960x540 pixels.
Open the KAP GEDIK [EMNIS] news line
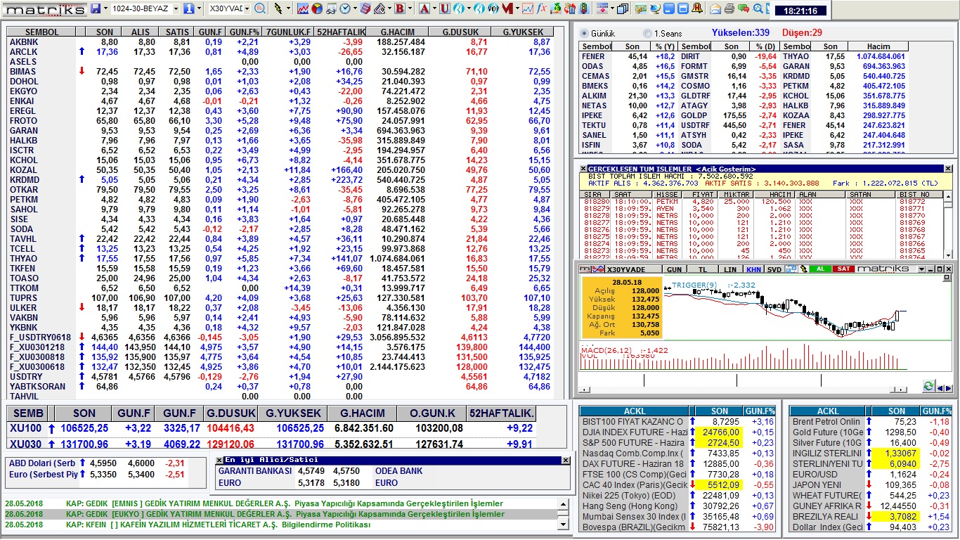click(x=281, y=503)
